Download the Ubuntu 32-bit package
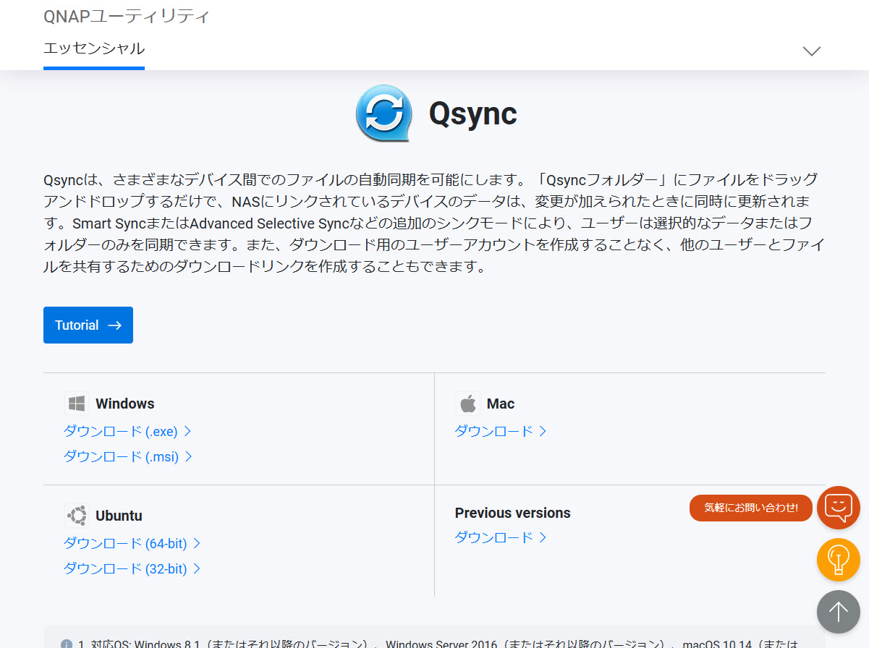This screenshot has height=648, width=869. pyautogui.click(x=132, y=568)
